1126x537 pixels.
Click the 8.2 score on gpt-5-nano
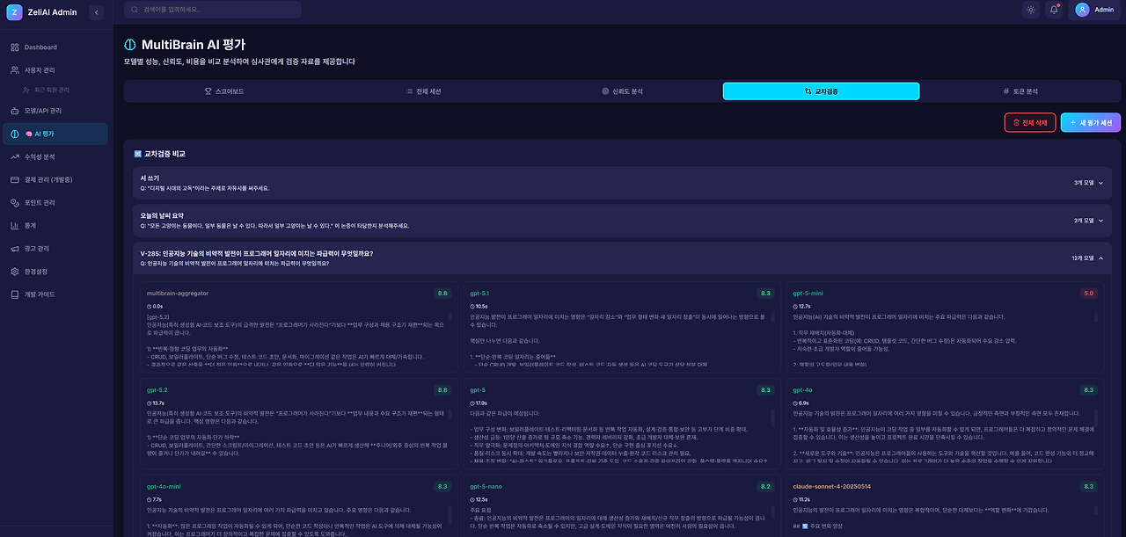(x=765, y=486)
